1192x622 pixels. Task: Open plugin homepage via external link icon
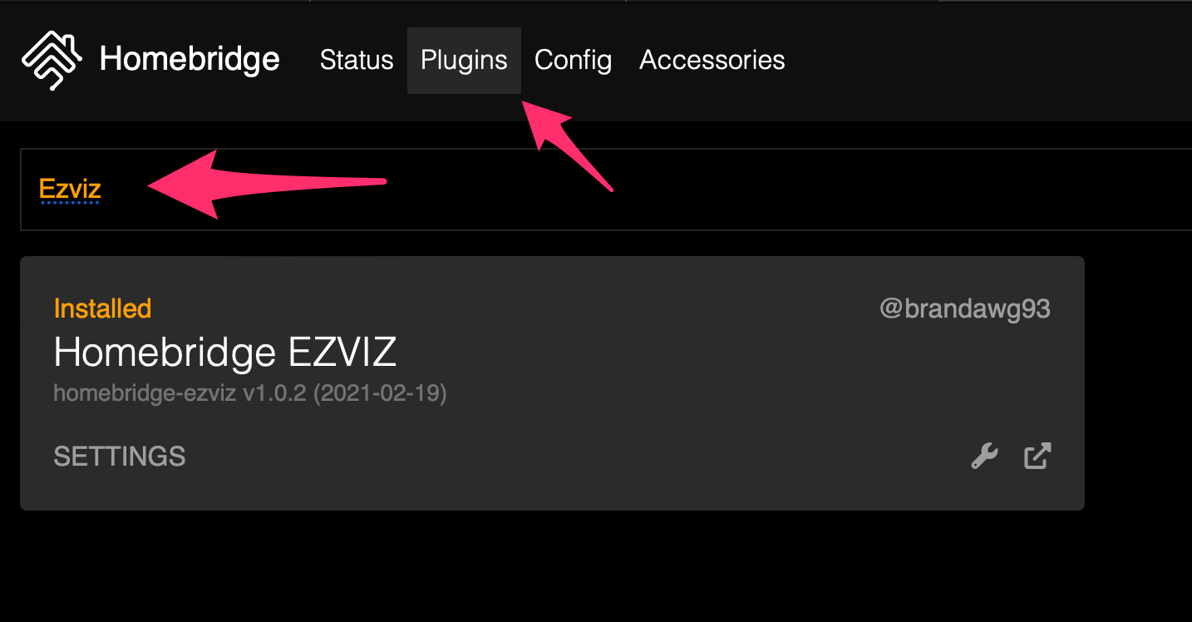[x=1037, y=456]
